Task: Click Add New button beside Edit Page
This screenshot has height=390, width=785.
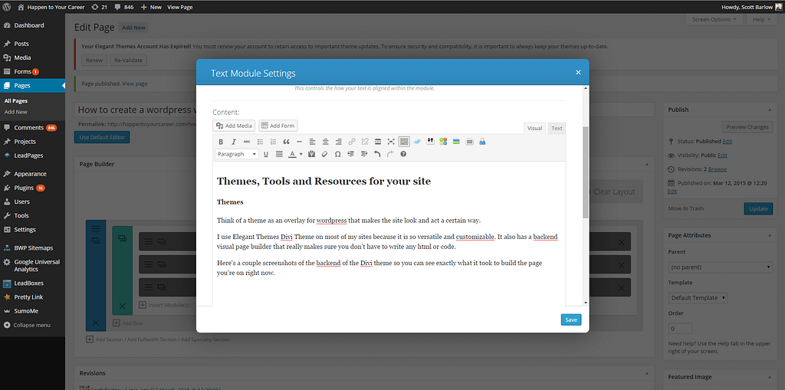Action: tap(133, 28)
